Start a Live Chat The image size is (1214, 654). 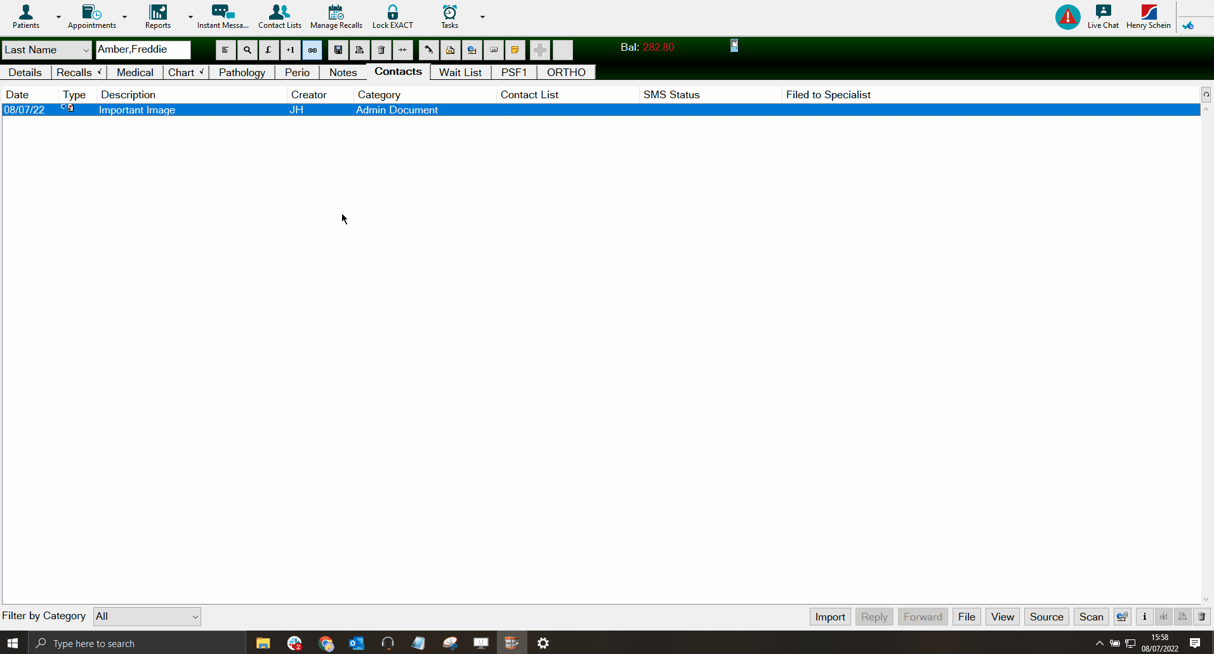[1103, 16]
